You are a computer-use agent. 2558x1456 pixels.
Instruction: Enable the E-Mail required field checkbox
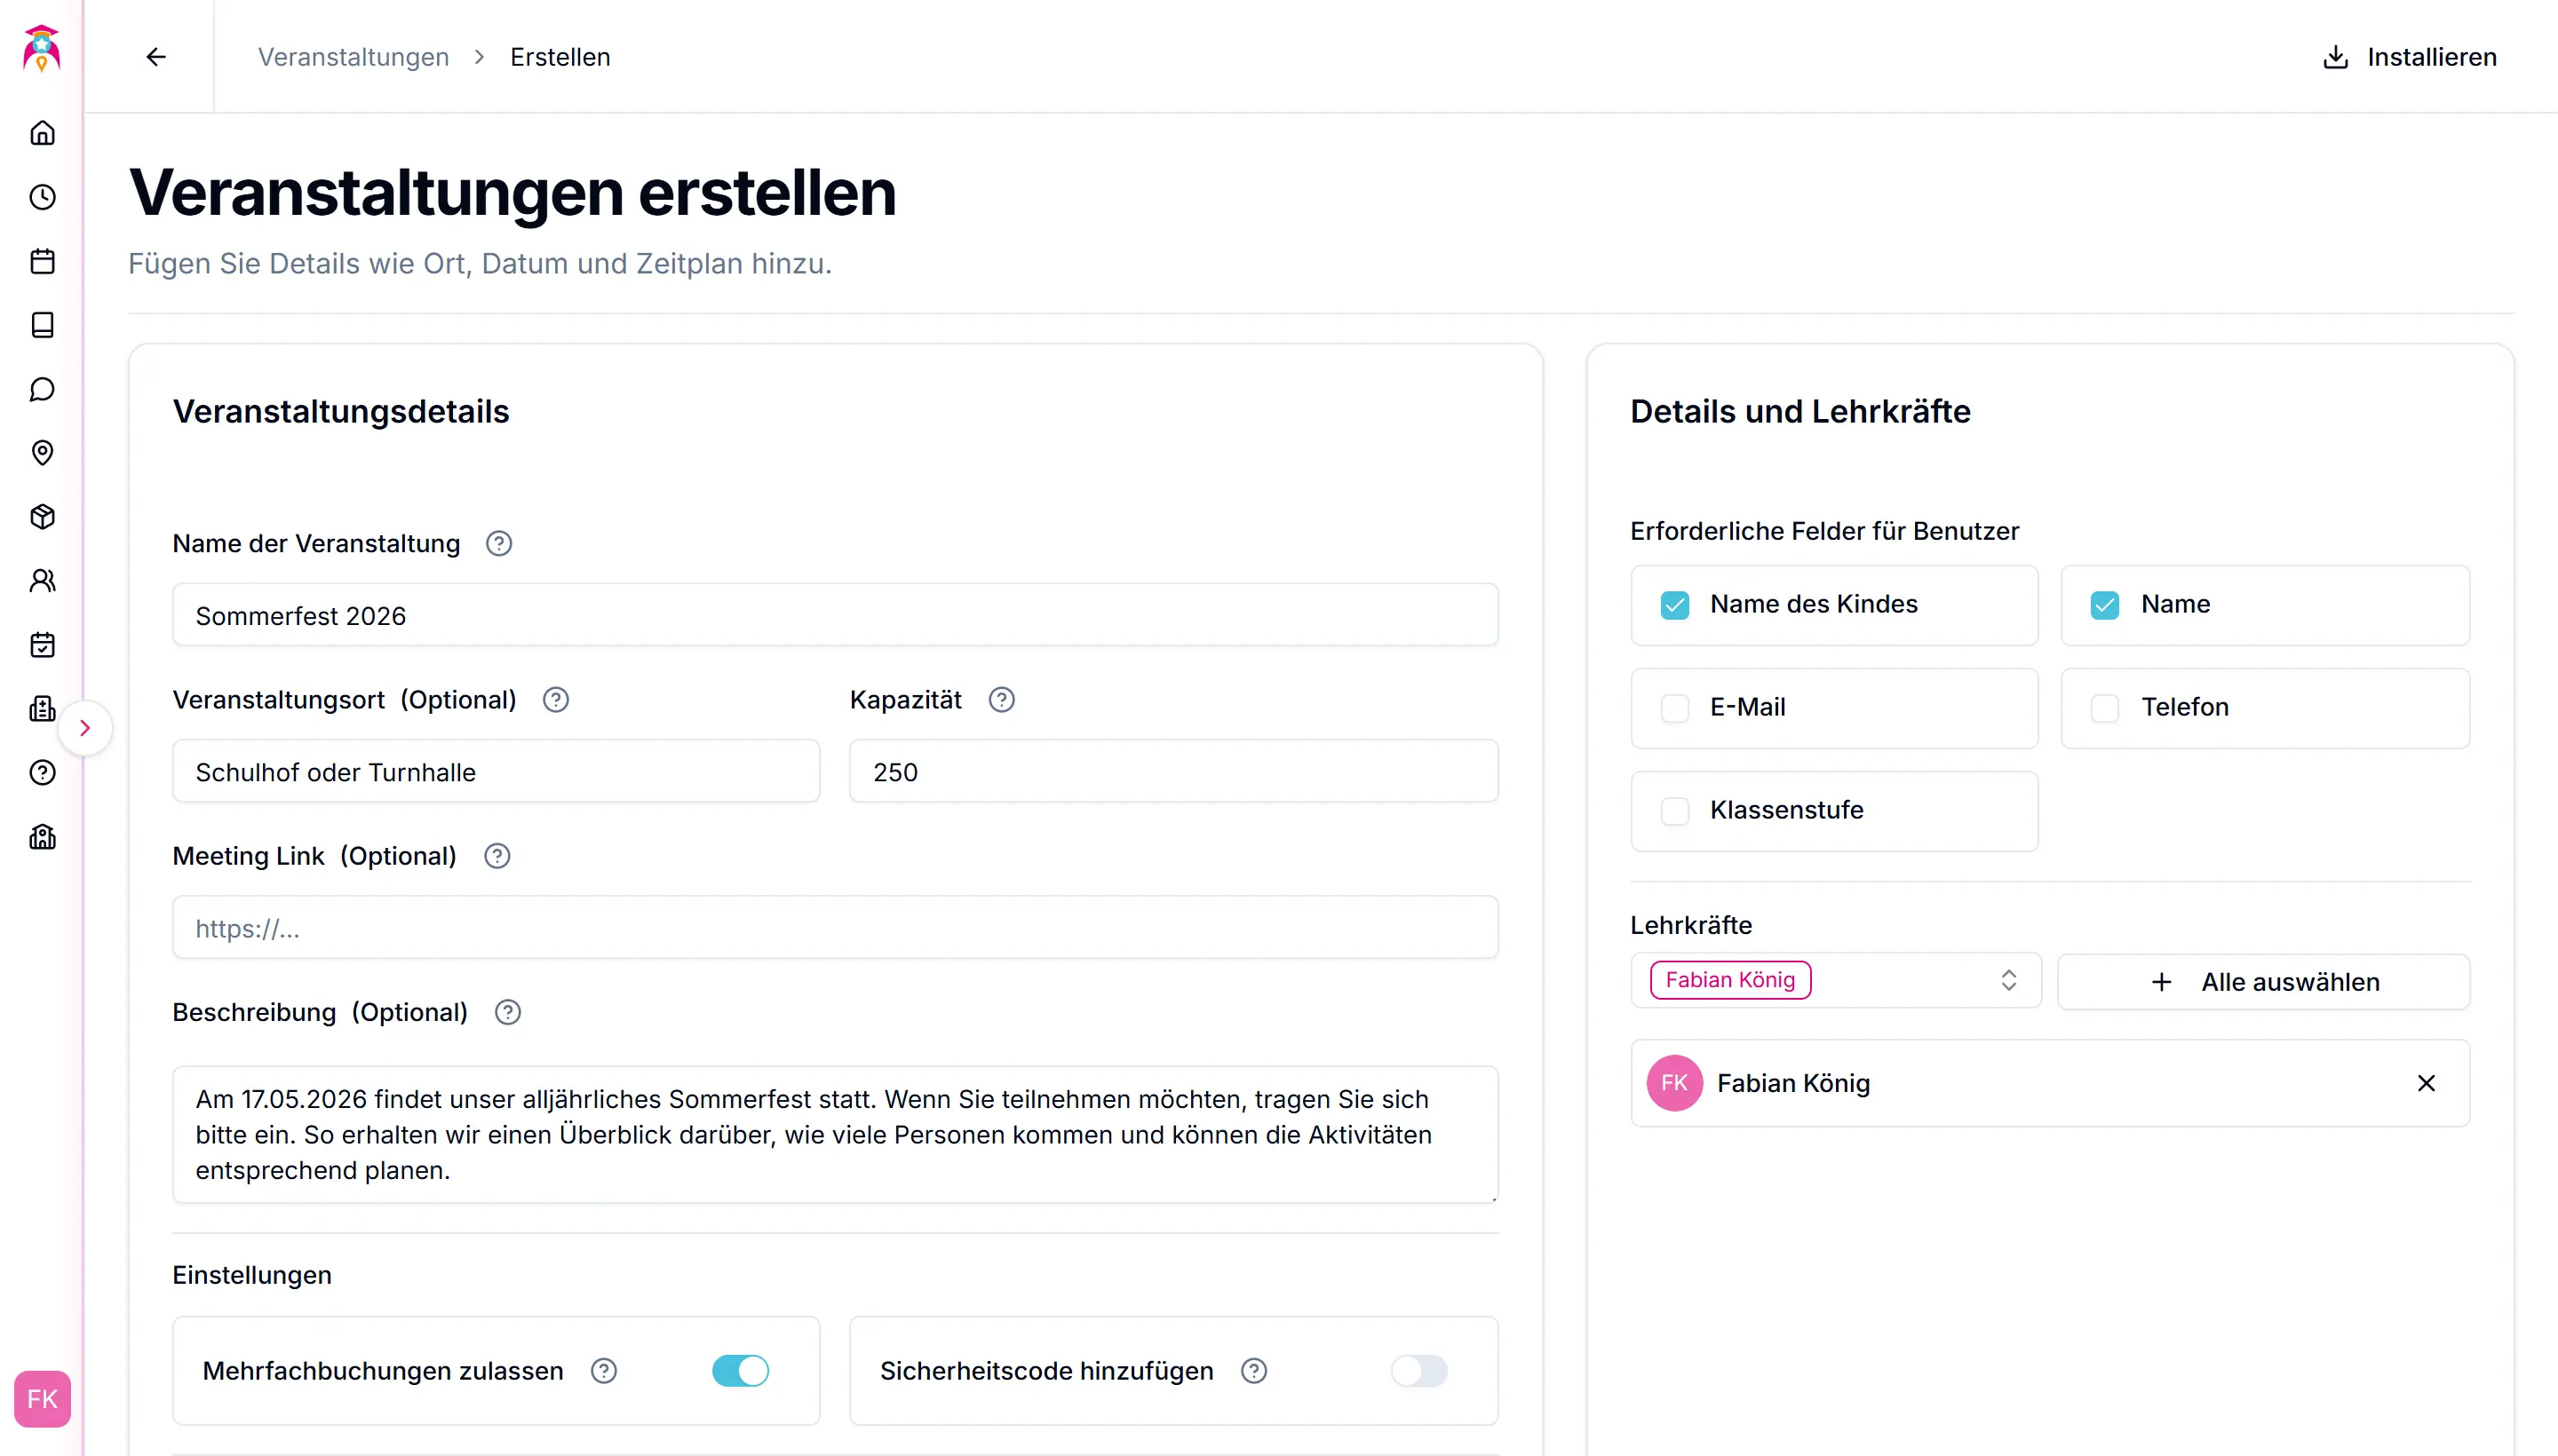coord(1674,708)
